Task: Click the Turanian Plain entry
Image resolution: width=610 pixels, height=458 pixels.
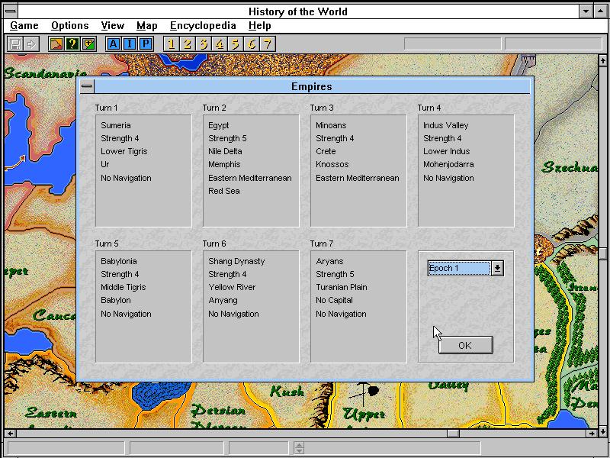Action: click(x=341, y=288)
